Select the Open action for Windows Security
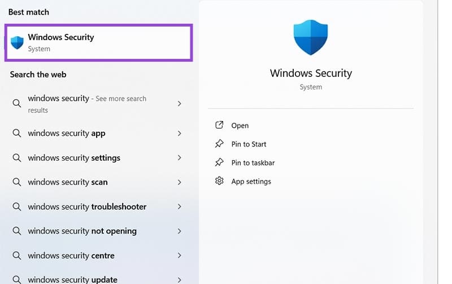 [240, 126]
